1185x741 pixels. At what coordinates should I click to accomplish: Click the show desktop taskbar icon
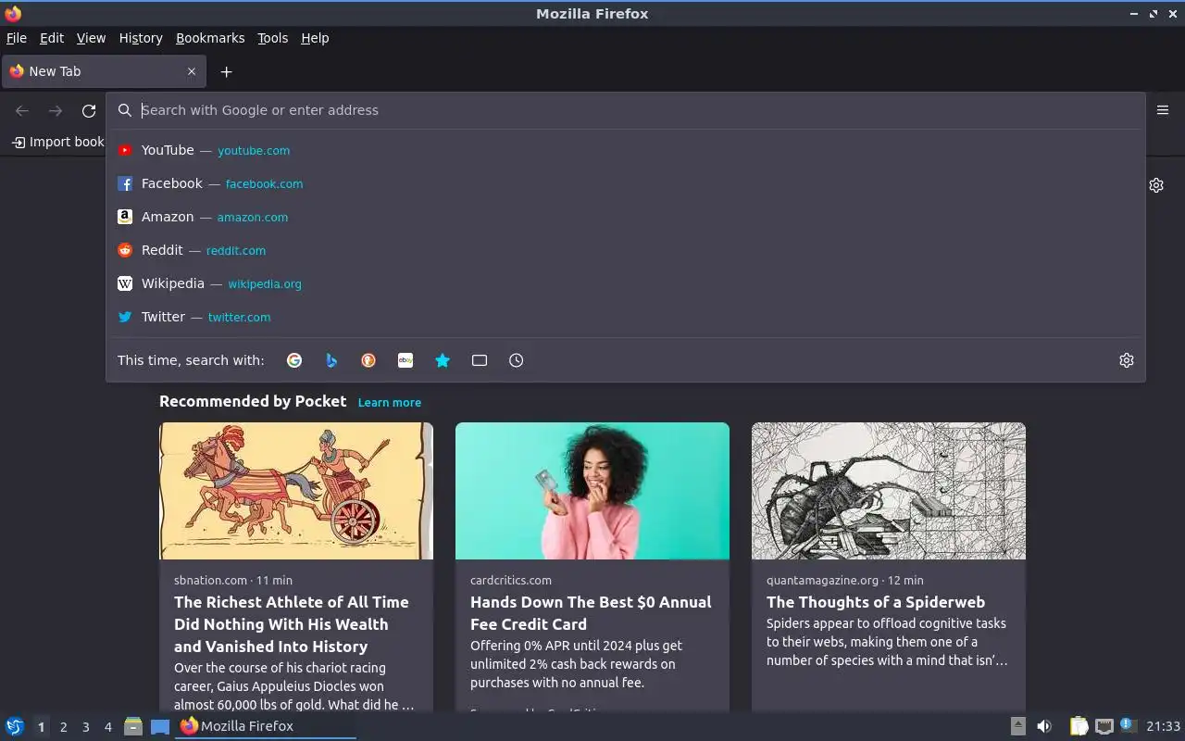coord(160,726)
